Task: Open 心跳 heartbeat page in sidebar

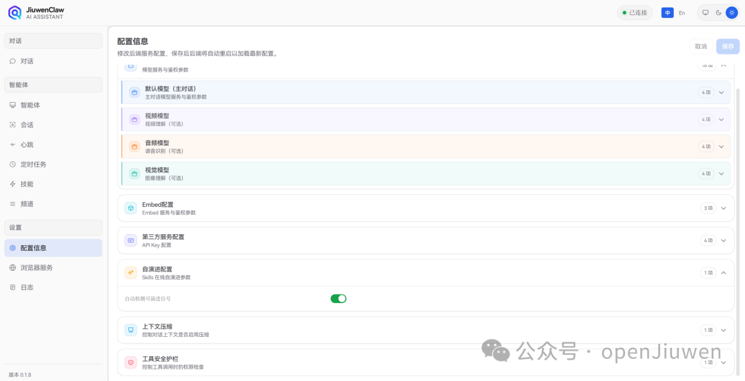Action: coord(53,145)
